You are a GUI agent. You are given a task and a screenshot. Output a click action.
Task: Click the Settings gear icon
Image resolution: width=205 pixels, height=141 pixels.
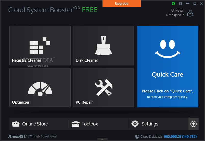[x=135, y=124]
